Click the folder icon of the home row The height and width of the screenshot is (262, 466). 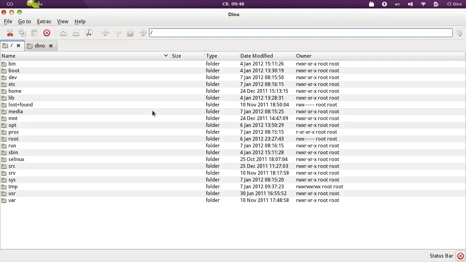[4, 91]
